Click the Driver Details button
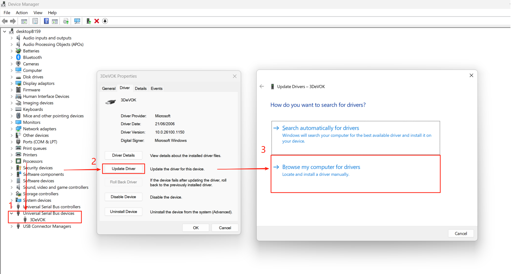This screenshot has height=274, width=511. (124, 155)
